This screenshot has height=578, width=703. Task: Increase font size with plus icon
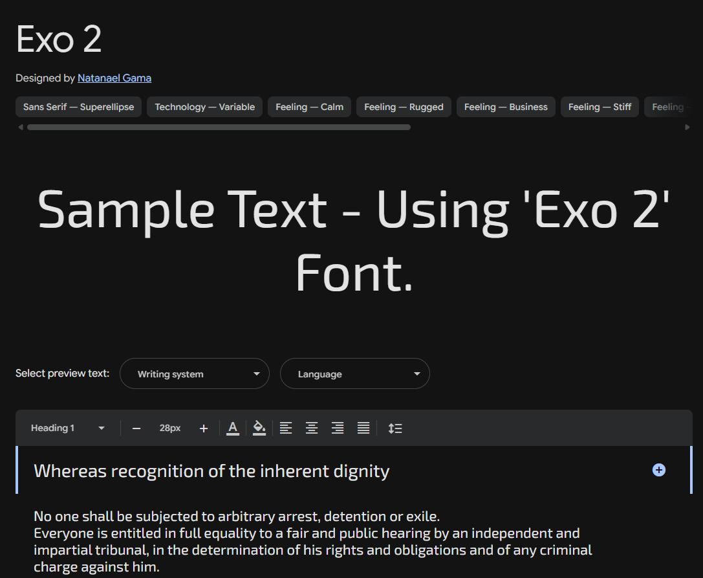(x=204, y=428)
